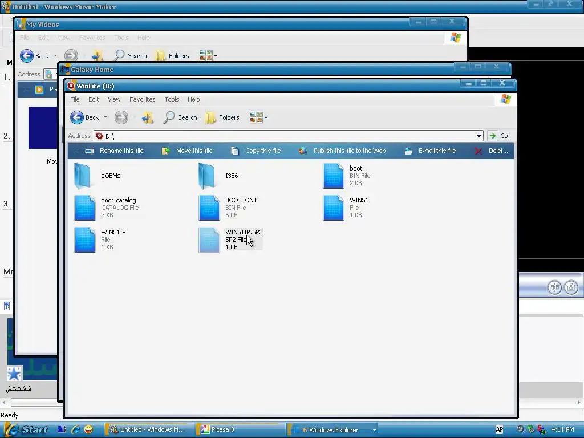Click the Windows flag logo in WinLite window
The height and width of the screenshot is (438, 584).
pyautogui.click(x=505, y=99)
